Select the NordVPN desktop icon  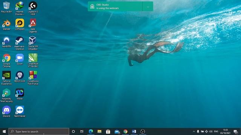coord(6,42)
